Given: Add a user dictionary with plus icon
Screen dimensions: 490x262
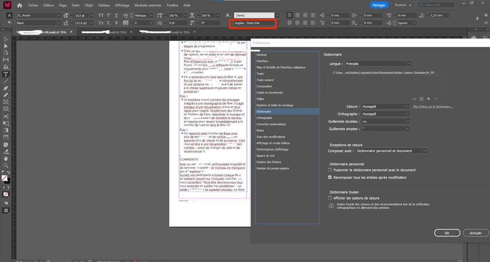Looking at the screenshot, I should pyautogui.click(x=428, y=99).
